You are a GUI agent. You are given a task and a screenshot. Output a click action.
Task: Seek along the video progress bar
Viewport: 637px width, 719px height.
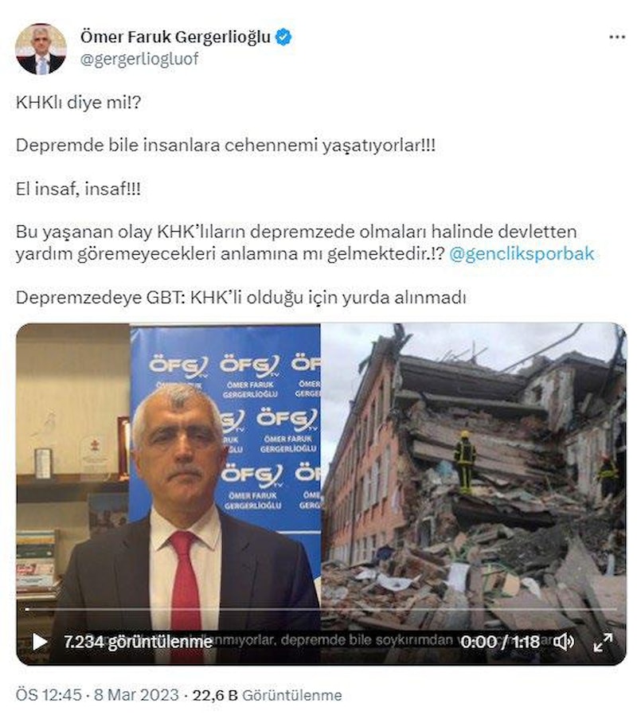pyautogui.click(x=321, y=609)
